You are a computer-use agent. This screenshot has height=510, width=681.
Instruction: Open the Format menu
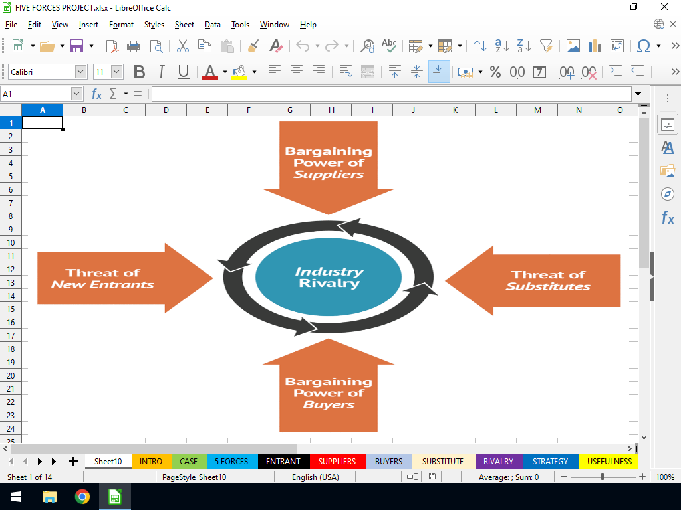(121, 25)
